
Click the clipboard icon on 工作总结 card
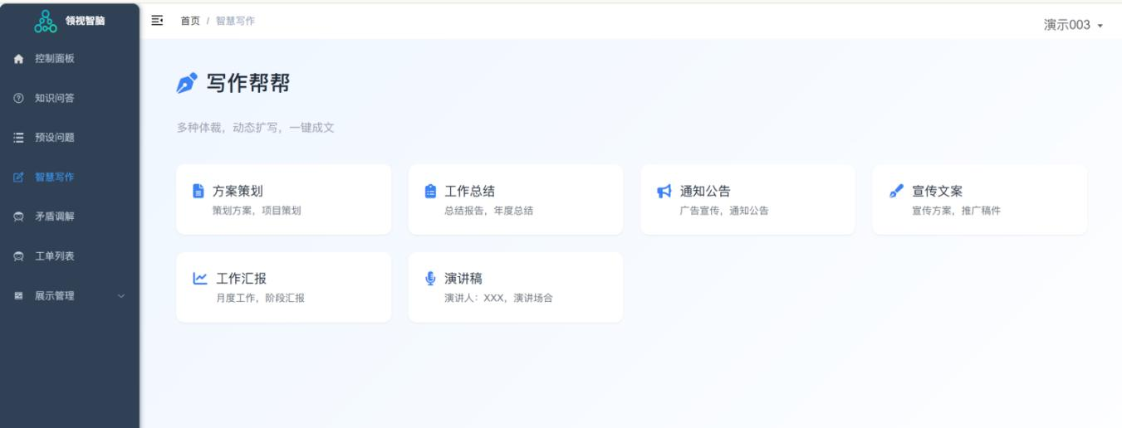pyautogui.click(x=430, y=192)
